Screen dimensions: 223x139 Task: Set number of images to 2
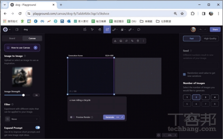(x=196, y=97)
